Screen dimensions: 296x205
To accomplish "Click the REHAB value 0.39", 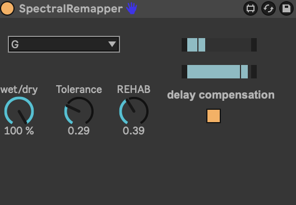I will click(x=133, y=131).
